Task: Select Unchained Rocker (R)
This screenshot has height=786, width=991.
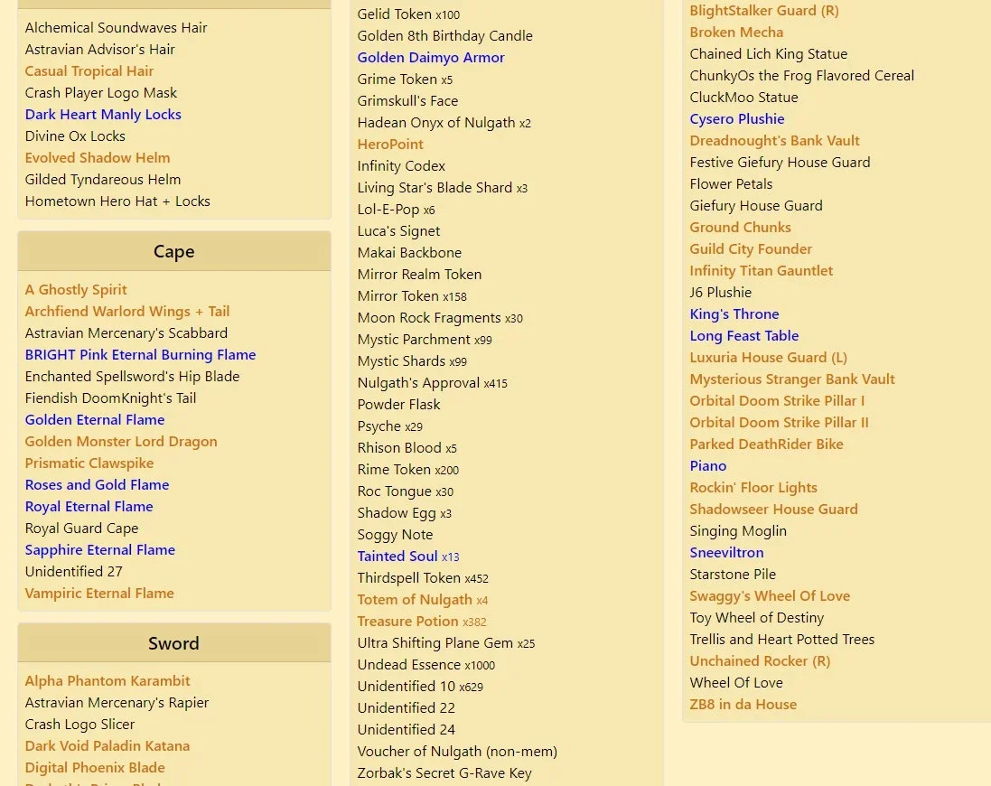Action: (760, 661)
